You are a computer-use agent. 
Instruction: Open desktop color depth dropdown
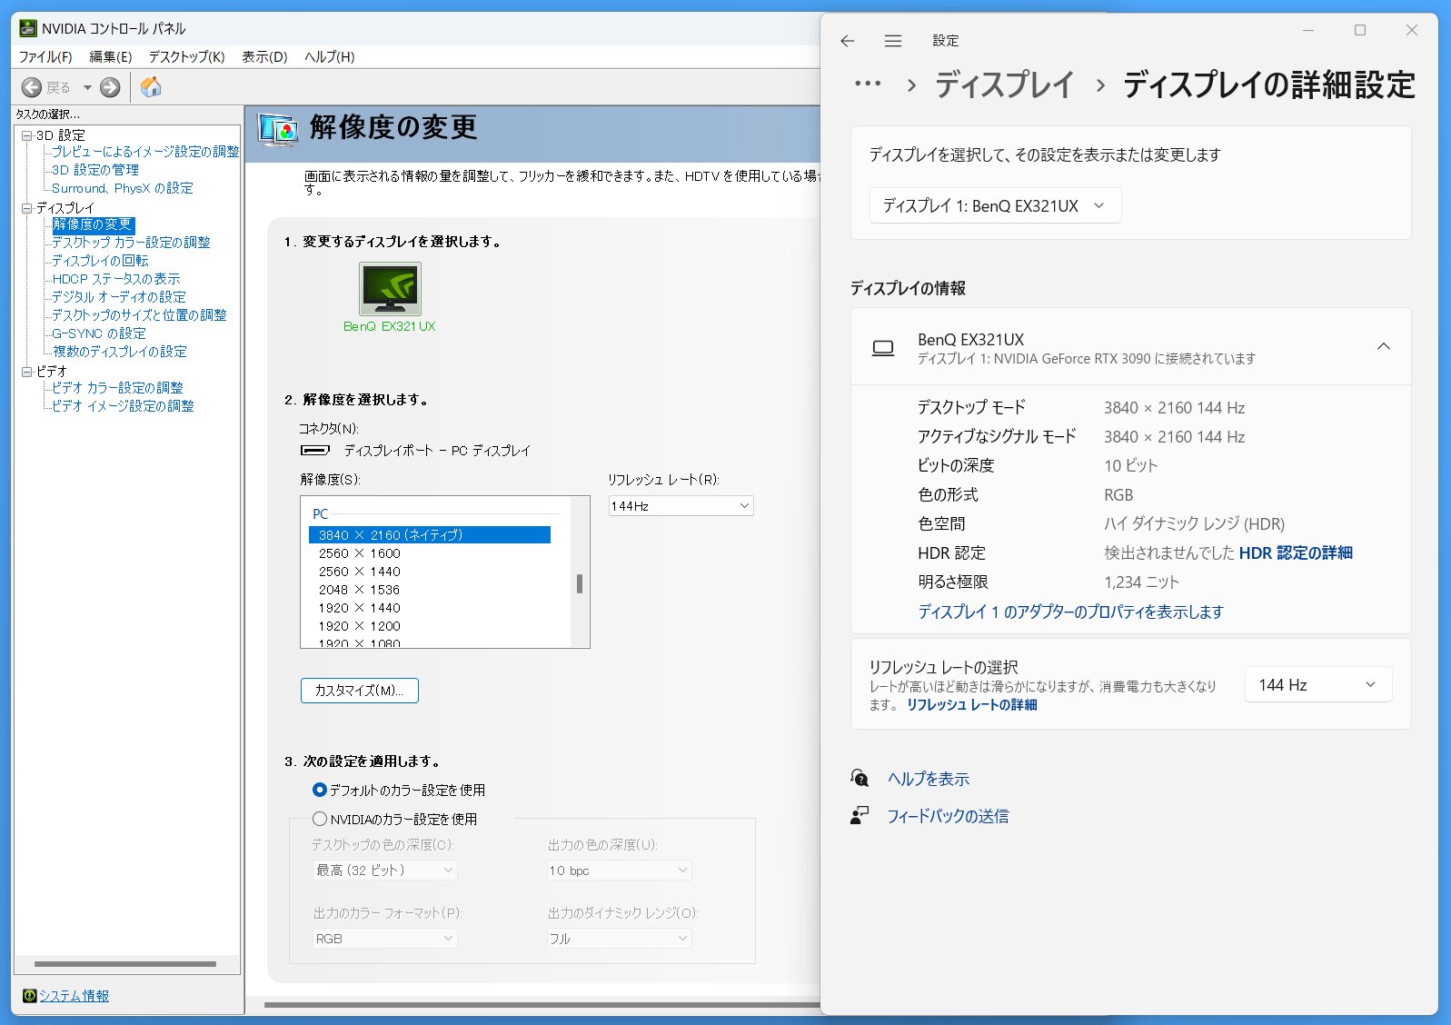coord(384,871)
